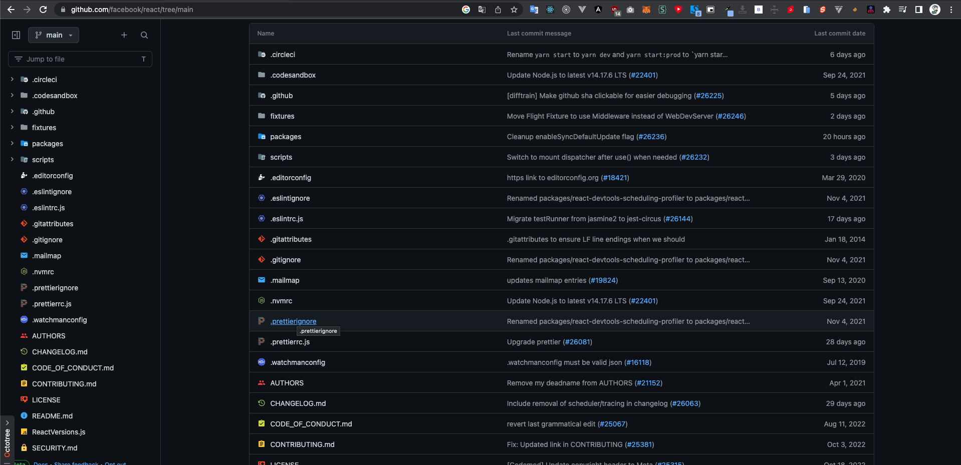Open pull request #26236 link

[651, 137]
